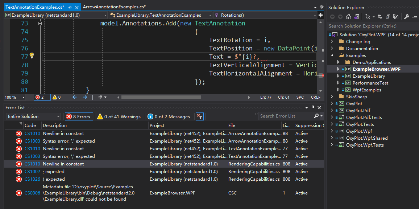Viewport: 419px width, 209px height.
Task: Click the build IntelliSense filter icon
Action: point(199,116)
